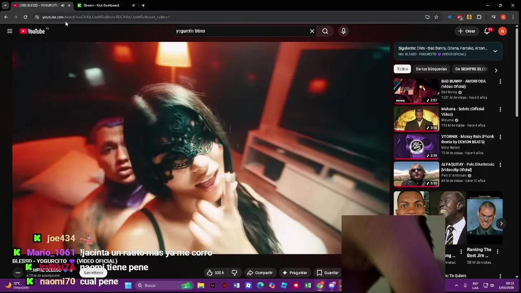Screen dimensions: 521x293
Task: Open browser media controls
Action: pyautogui.click(x=493, y=17)
